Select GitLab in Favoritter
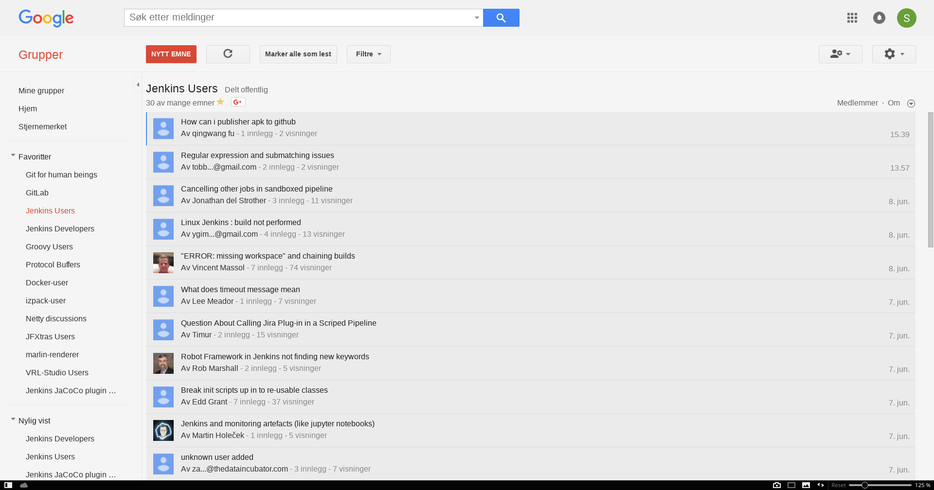The image size is (934, 490). pyautogui.click(x=37, y=192)
